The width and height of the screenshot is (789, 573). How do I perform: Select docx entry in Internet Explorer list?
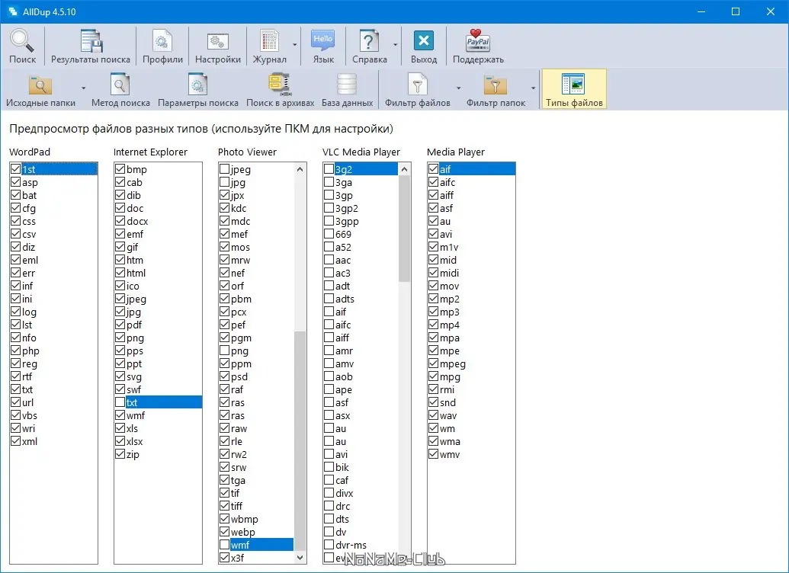137,222
